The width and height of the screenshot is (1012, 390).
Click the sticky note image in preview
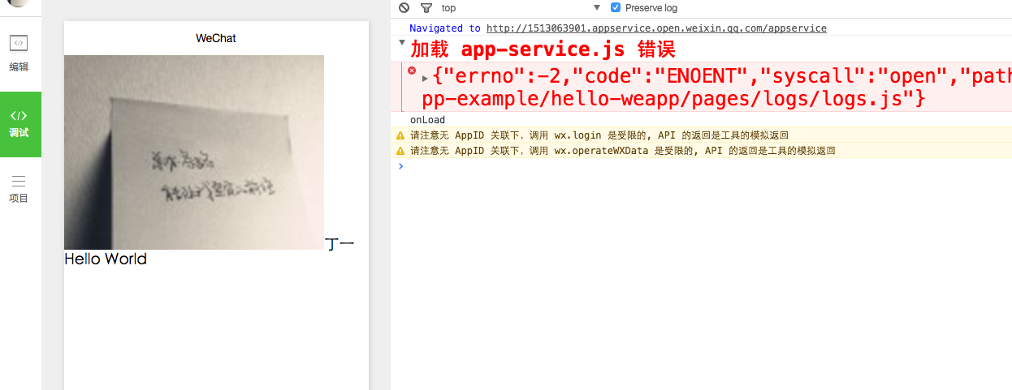click(x=193, y=152)
